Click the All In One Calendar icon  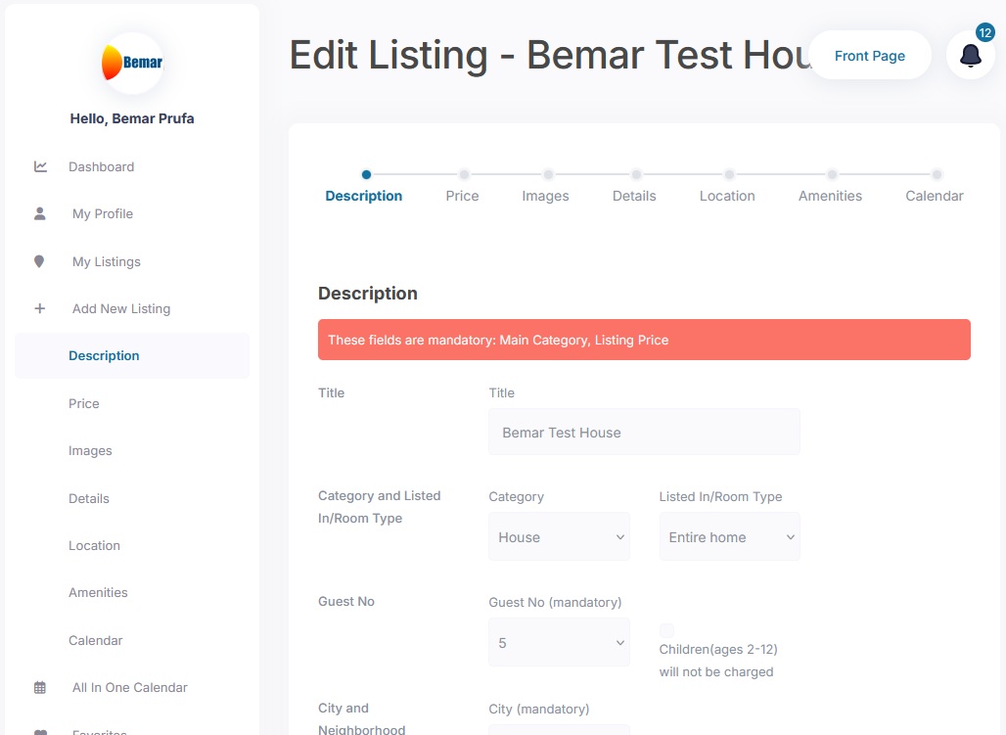click(x=40, y=687)
